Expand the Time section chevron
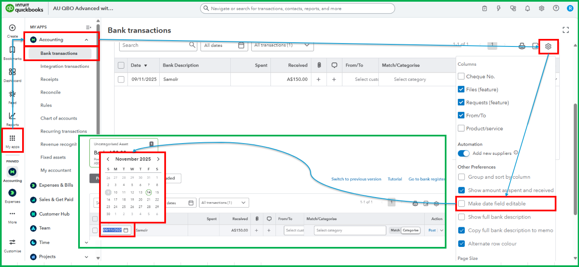The image size is (579, 267). pos(87,242)
